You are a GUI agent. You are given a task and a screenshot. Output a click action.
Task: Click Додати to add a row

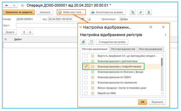[x=10, y=32]
